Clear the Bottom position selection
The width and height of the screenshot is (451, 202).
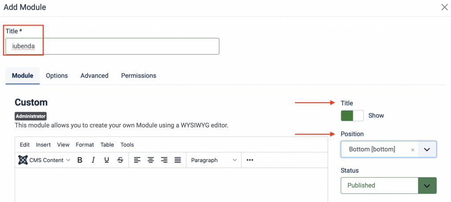413,150
